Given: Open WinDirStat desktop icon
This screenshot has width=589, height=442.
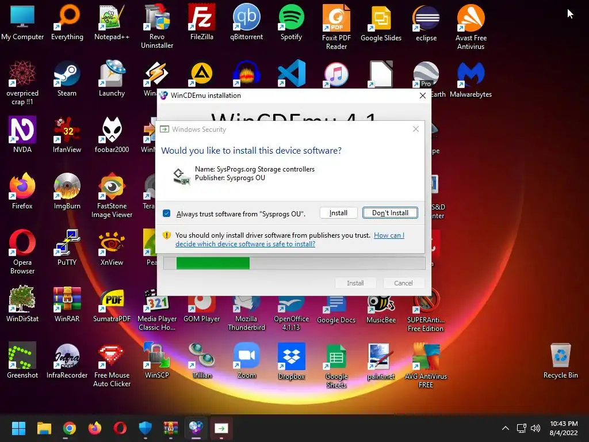Looking at the screenshot, I should click(22, 304).
